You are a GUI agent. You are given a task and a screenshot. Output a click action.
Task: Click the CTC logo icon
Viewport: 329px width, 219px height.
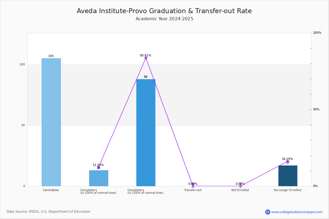268,212
